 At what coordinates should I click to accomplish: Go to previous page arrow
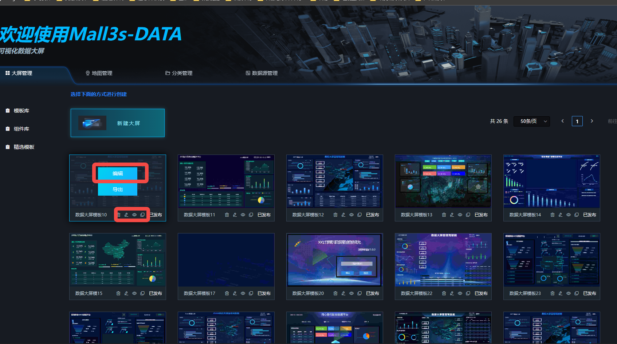tap(563, 121)
